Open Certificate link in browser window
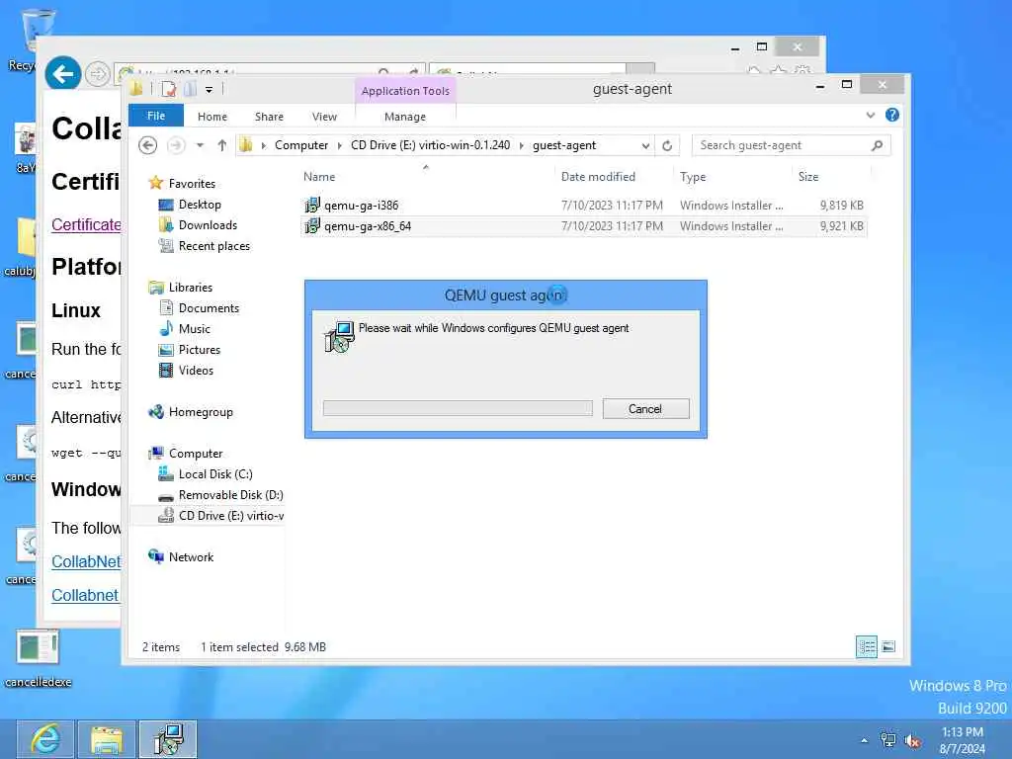The height and width of the screenshot is (759, 1012). tap(86, 224)
